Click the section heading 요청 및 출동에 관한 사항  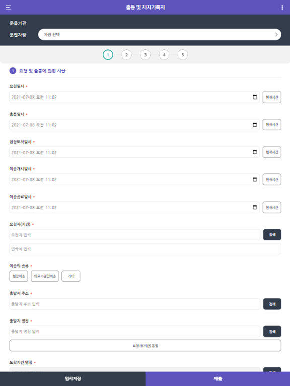pos(42,71)
